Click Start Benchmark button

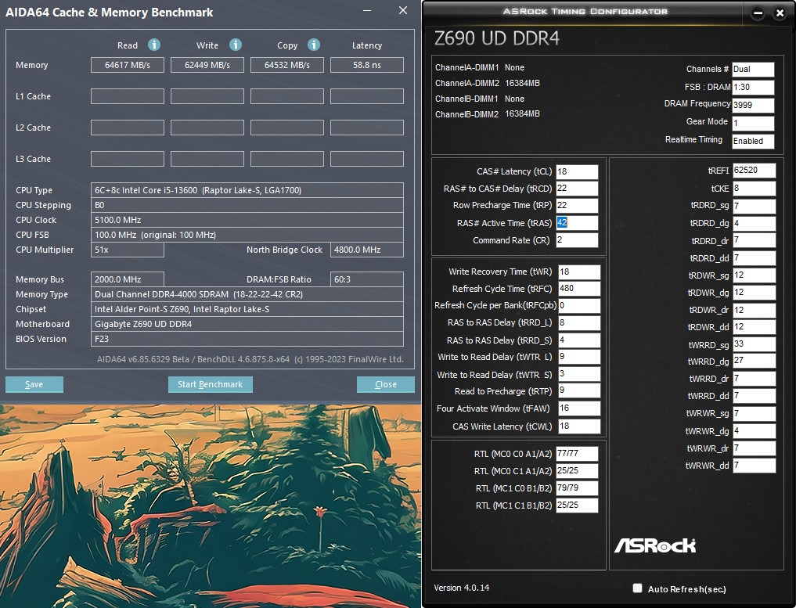211,384
